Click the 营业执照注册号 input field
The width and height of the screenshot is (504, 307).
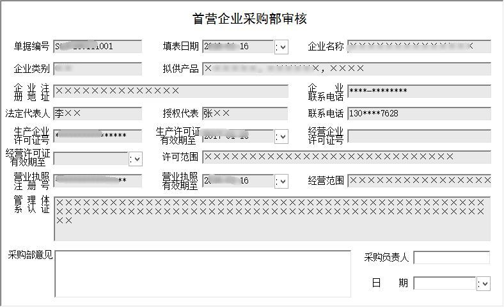tap(98, 180)
